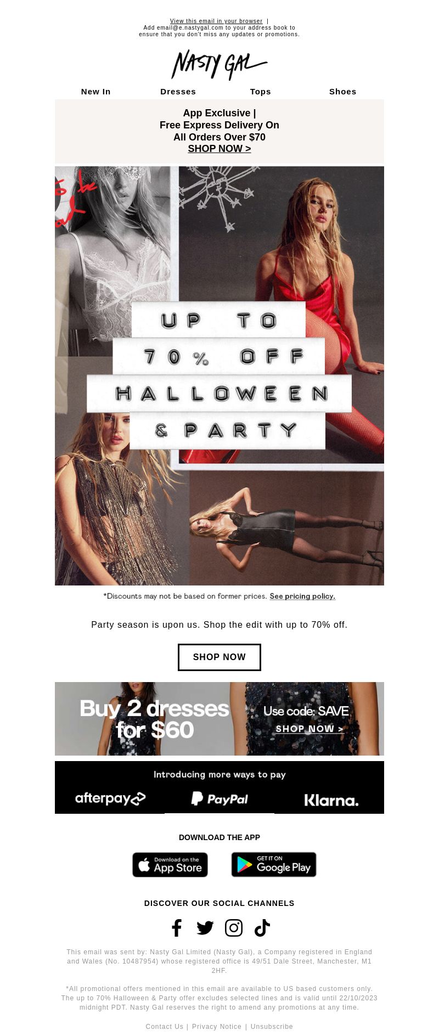The height and width of the screenshot is (1036, 439).
Task: Go to the Shoes menu item
Action: (x=343, y=92)
